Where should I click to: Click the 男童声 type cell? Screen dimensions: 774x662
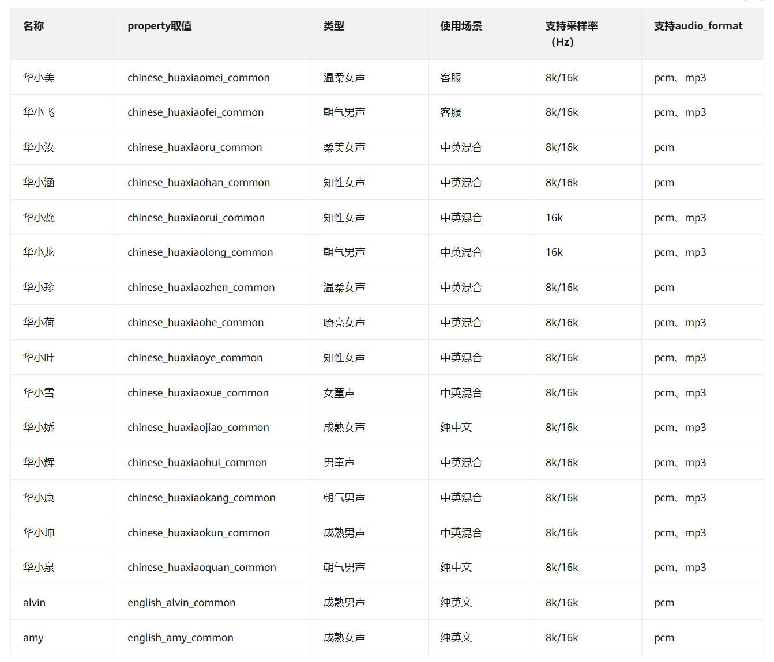click(339, 463)
